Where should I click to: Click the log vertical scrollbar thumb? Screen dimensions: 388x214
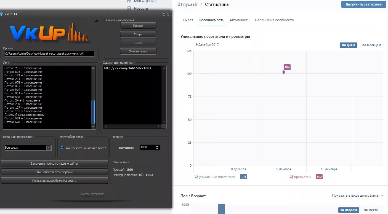(93, 112)
